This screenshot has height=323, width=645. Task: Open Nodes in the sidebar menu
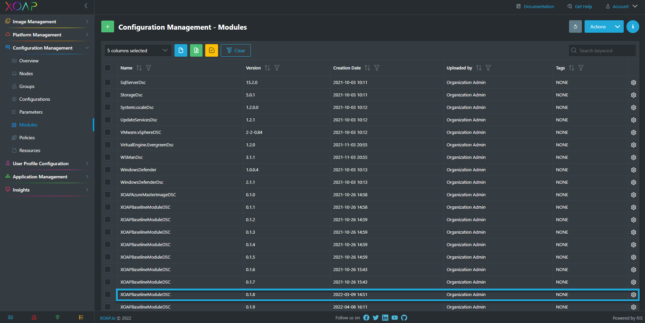tap(26, 74)
